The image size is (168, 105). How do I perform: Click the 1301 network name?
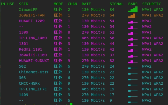(x=24, y=44)
